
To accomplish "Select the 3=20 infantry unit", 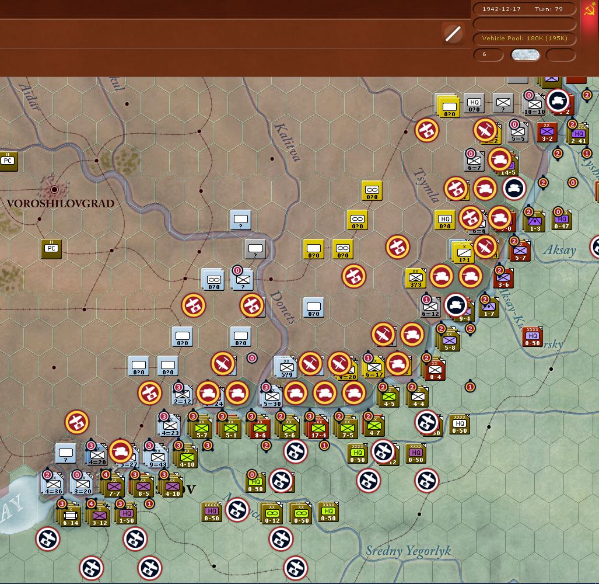I will (x=82, y=484).
